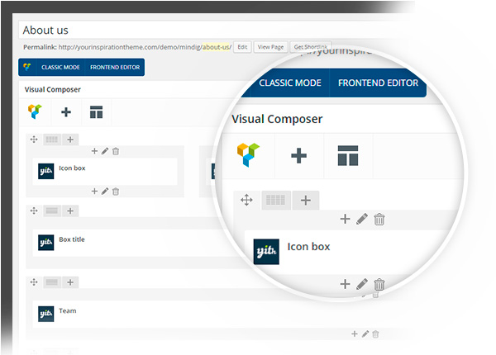496x355 pixels.
Task: Click magnified pencil icon below Icon box
Action: tap(362, 284)
